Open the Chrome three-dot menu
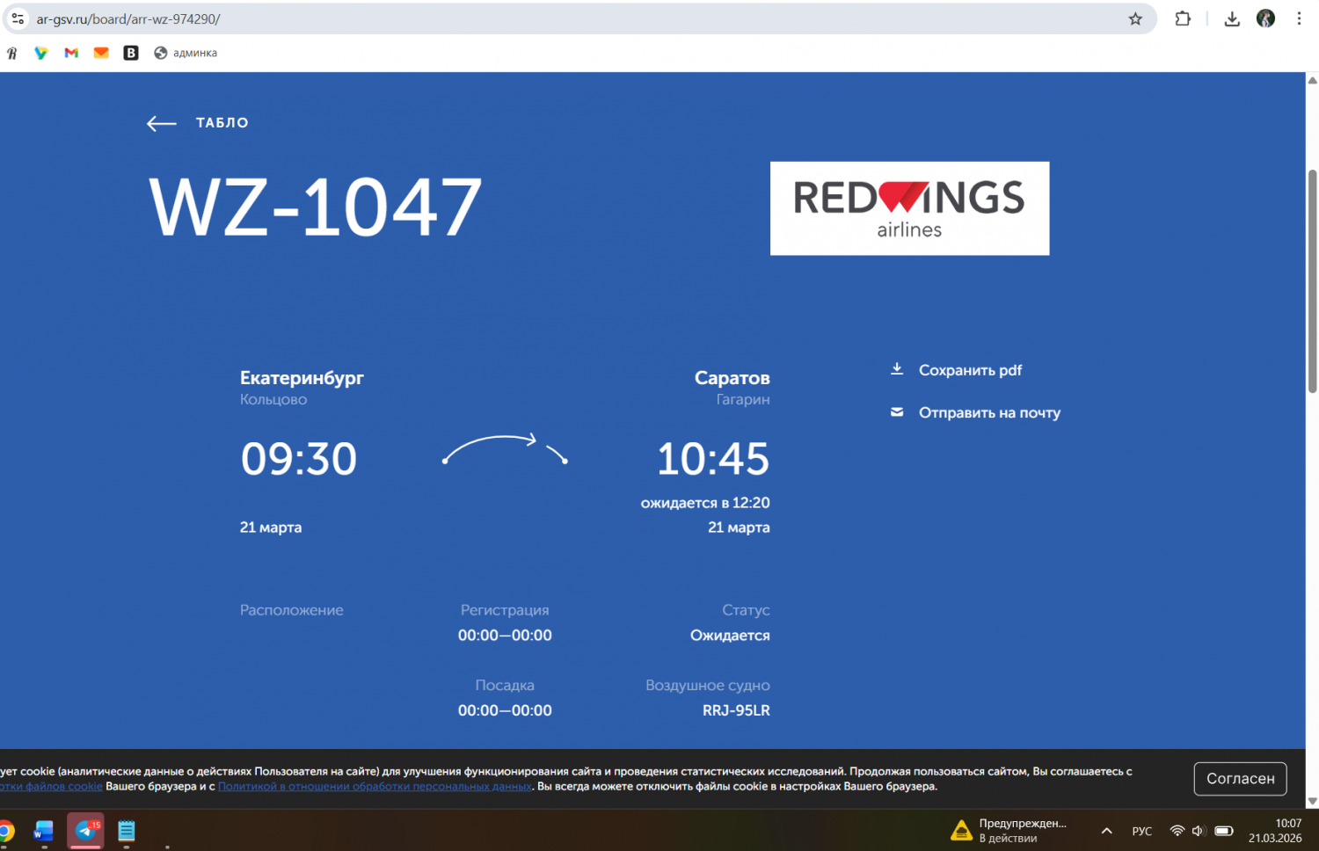This screenshot has height=851, width=1319. pyautogui.click(x=1299, y=19)
